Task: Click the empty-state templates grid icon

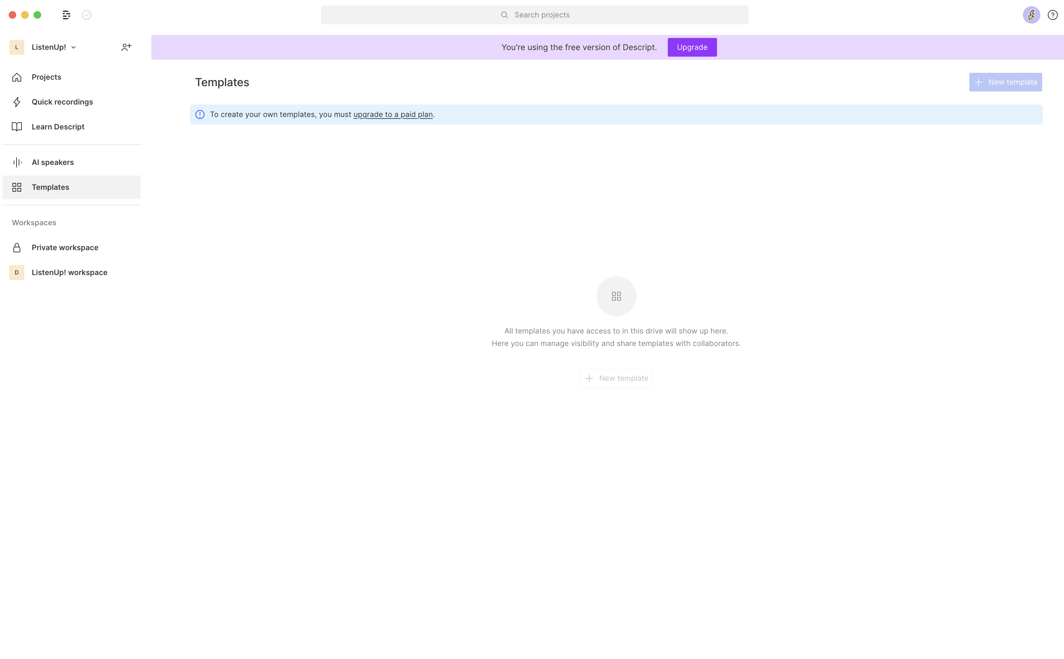Action: pos(616,297)
